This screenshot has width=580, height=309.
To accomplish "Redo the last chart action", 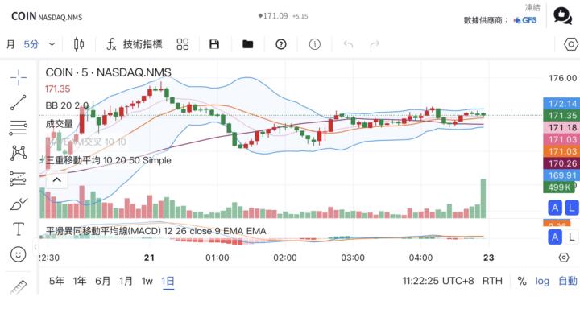I will pos(375,44).
